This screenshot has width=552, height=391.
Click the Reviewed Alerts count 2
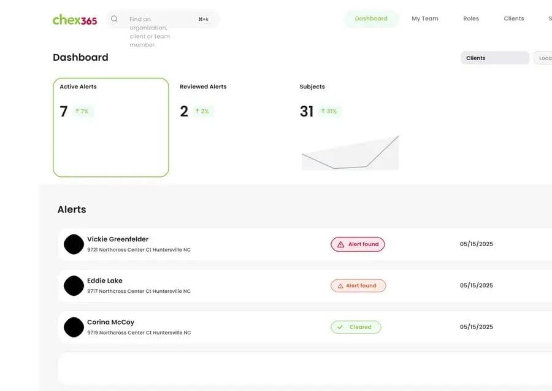[x=184, y=111]
